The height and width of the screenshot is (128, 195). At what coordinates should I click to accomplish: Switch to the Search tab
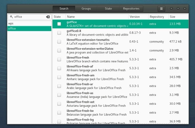click(64, 9)
